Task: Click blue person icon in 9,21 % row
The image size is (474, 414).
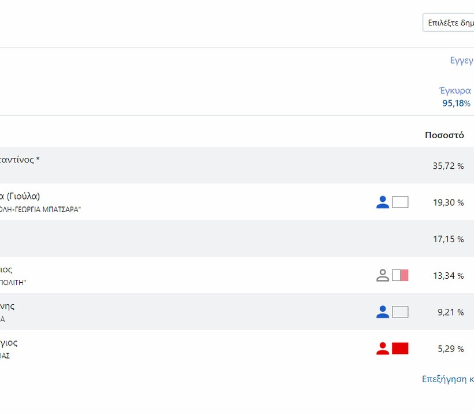Action: click(382, 312)
